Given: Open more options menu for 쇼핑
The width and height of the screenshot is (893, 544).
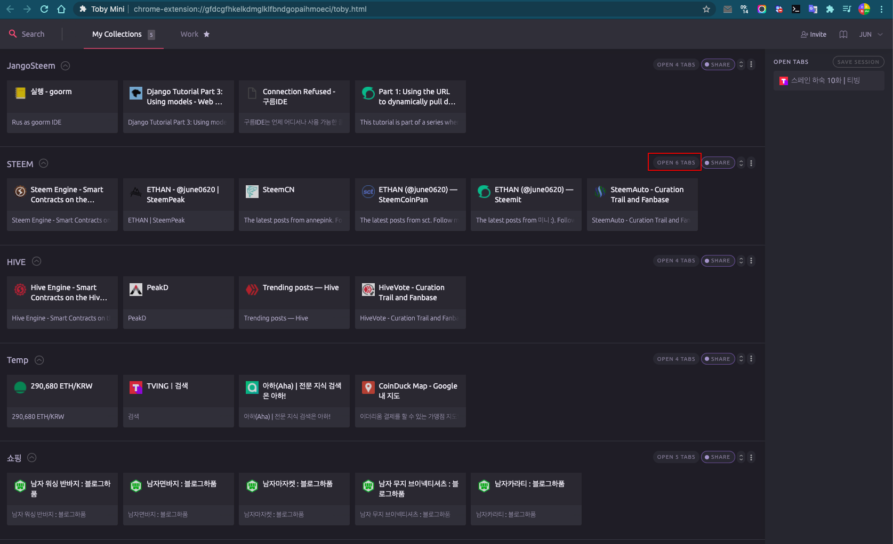Looking at the screenshot, I should click(751, 457).
